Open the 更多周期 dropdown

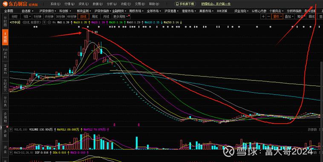pos(121,17)
